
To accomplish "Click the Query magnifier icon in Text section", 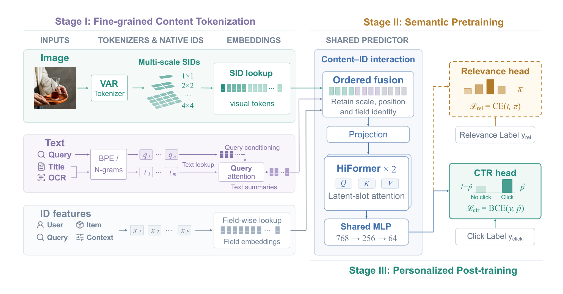I will tap(41, 155).
